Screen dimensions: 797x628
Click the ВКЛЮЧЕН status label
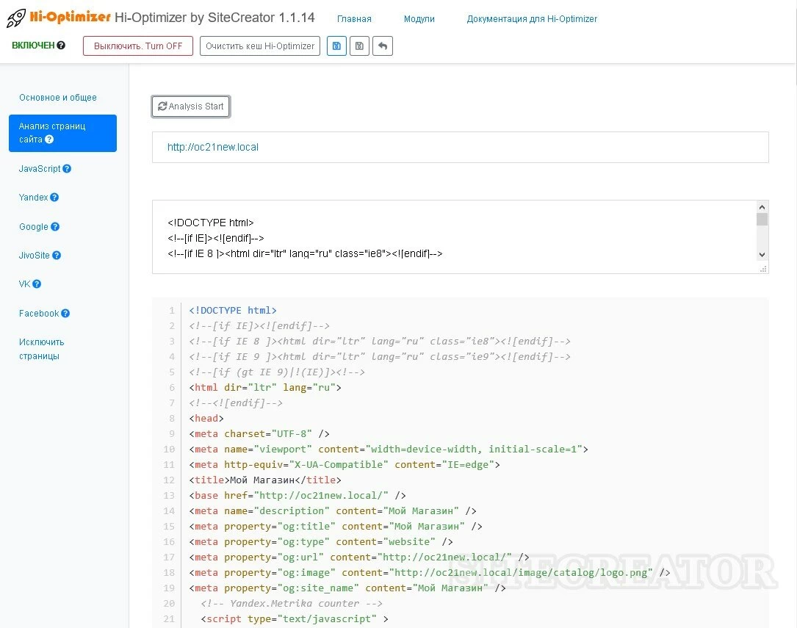33,46
